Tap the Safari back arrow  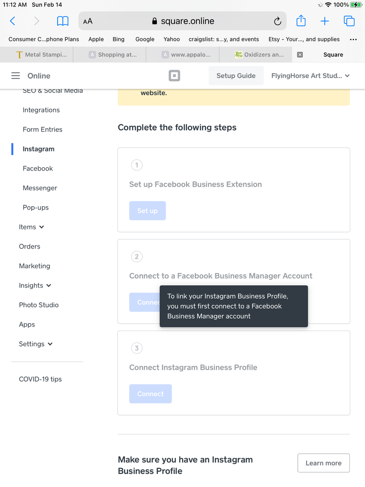pyautogui.click(x=13, y=21)
